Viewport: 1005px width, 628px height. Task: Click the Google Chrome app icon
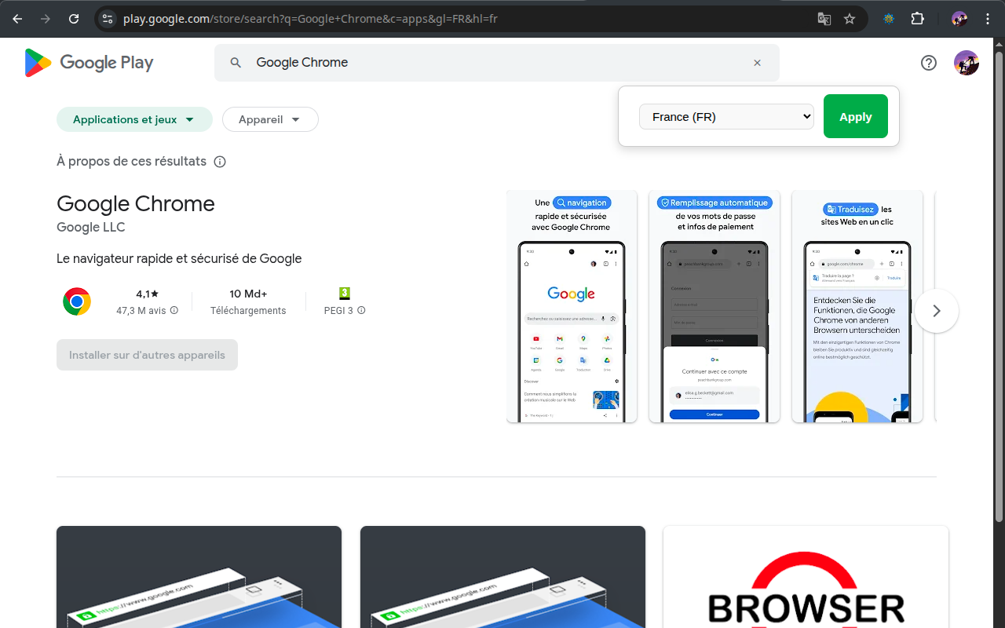tap(77, 301)
